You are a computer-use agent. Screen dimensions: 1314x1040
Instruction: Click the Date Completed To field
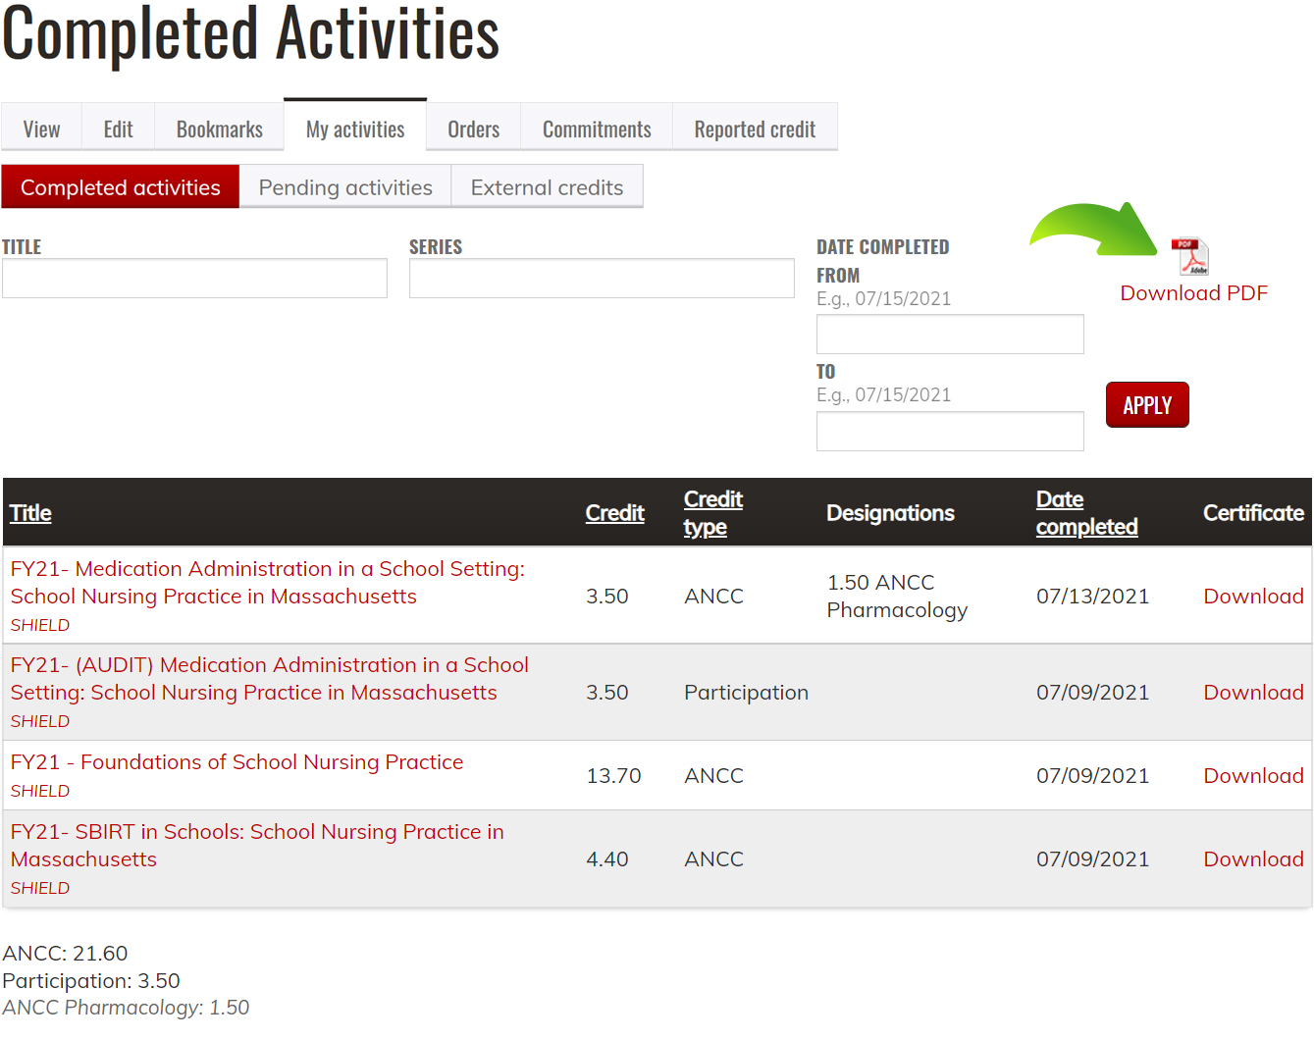(x=949, y=432)
